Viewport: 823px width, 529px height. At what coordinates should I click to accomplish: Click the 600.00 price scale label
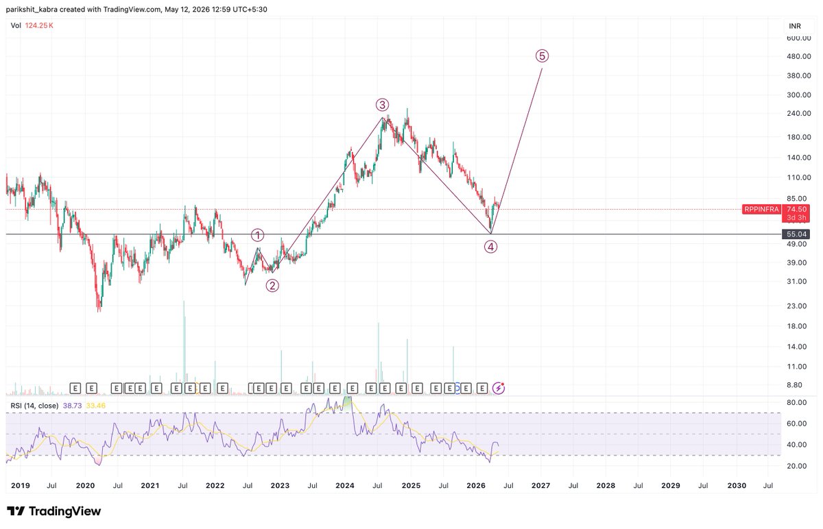tap(798, 38)
